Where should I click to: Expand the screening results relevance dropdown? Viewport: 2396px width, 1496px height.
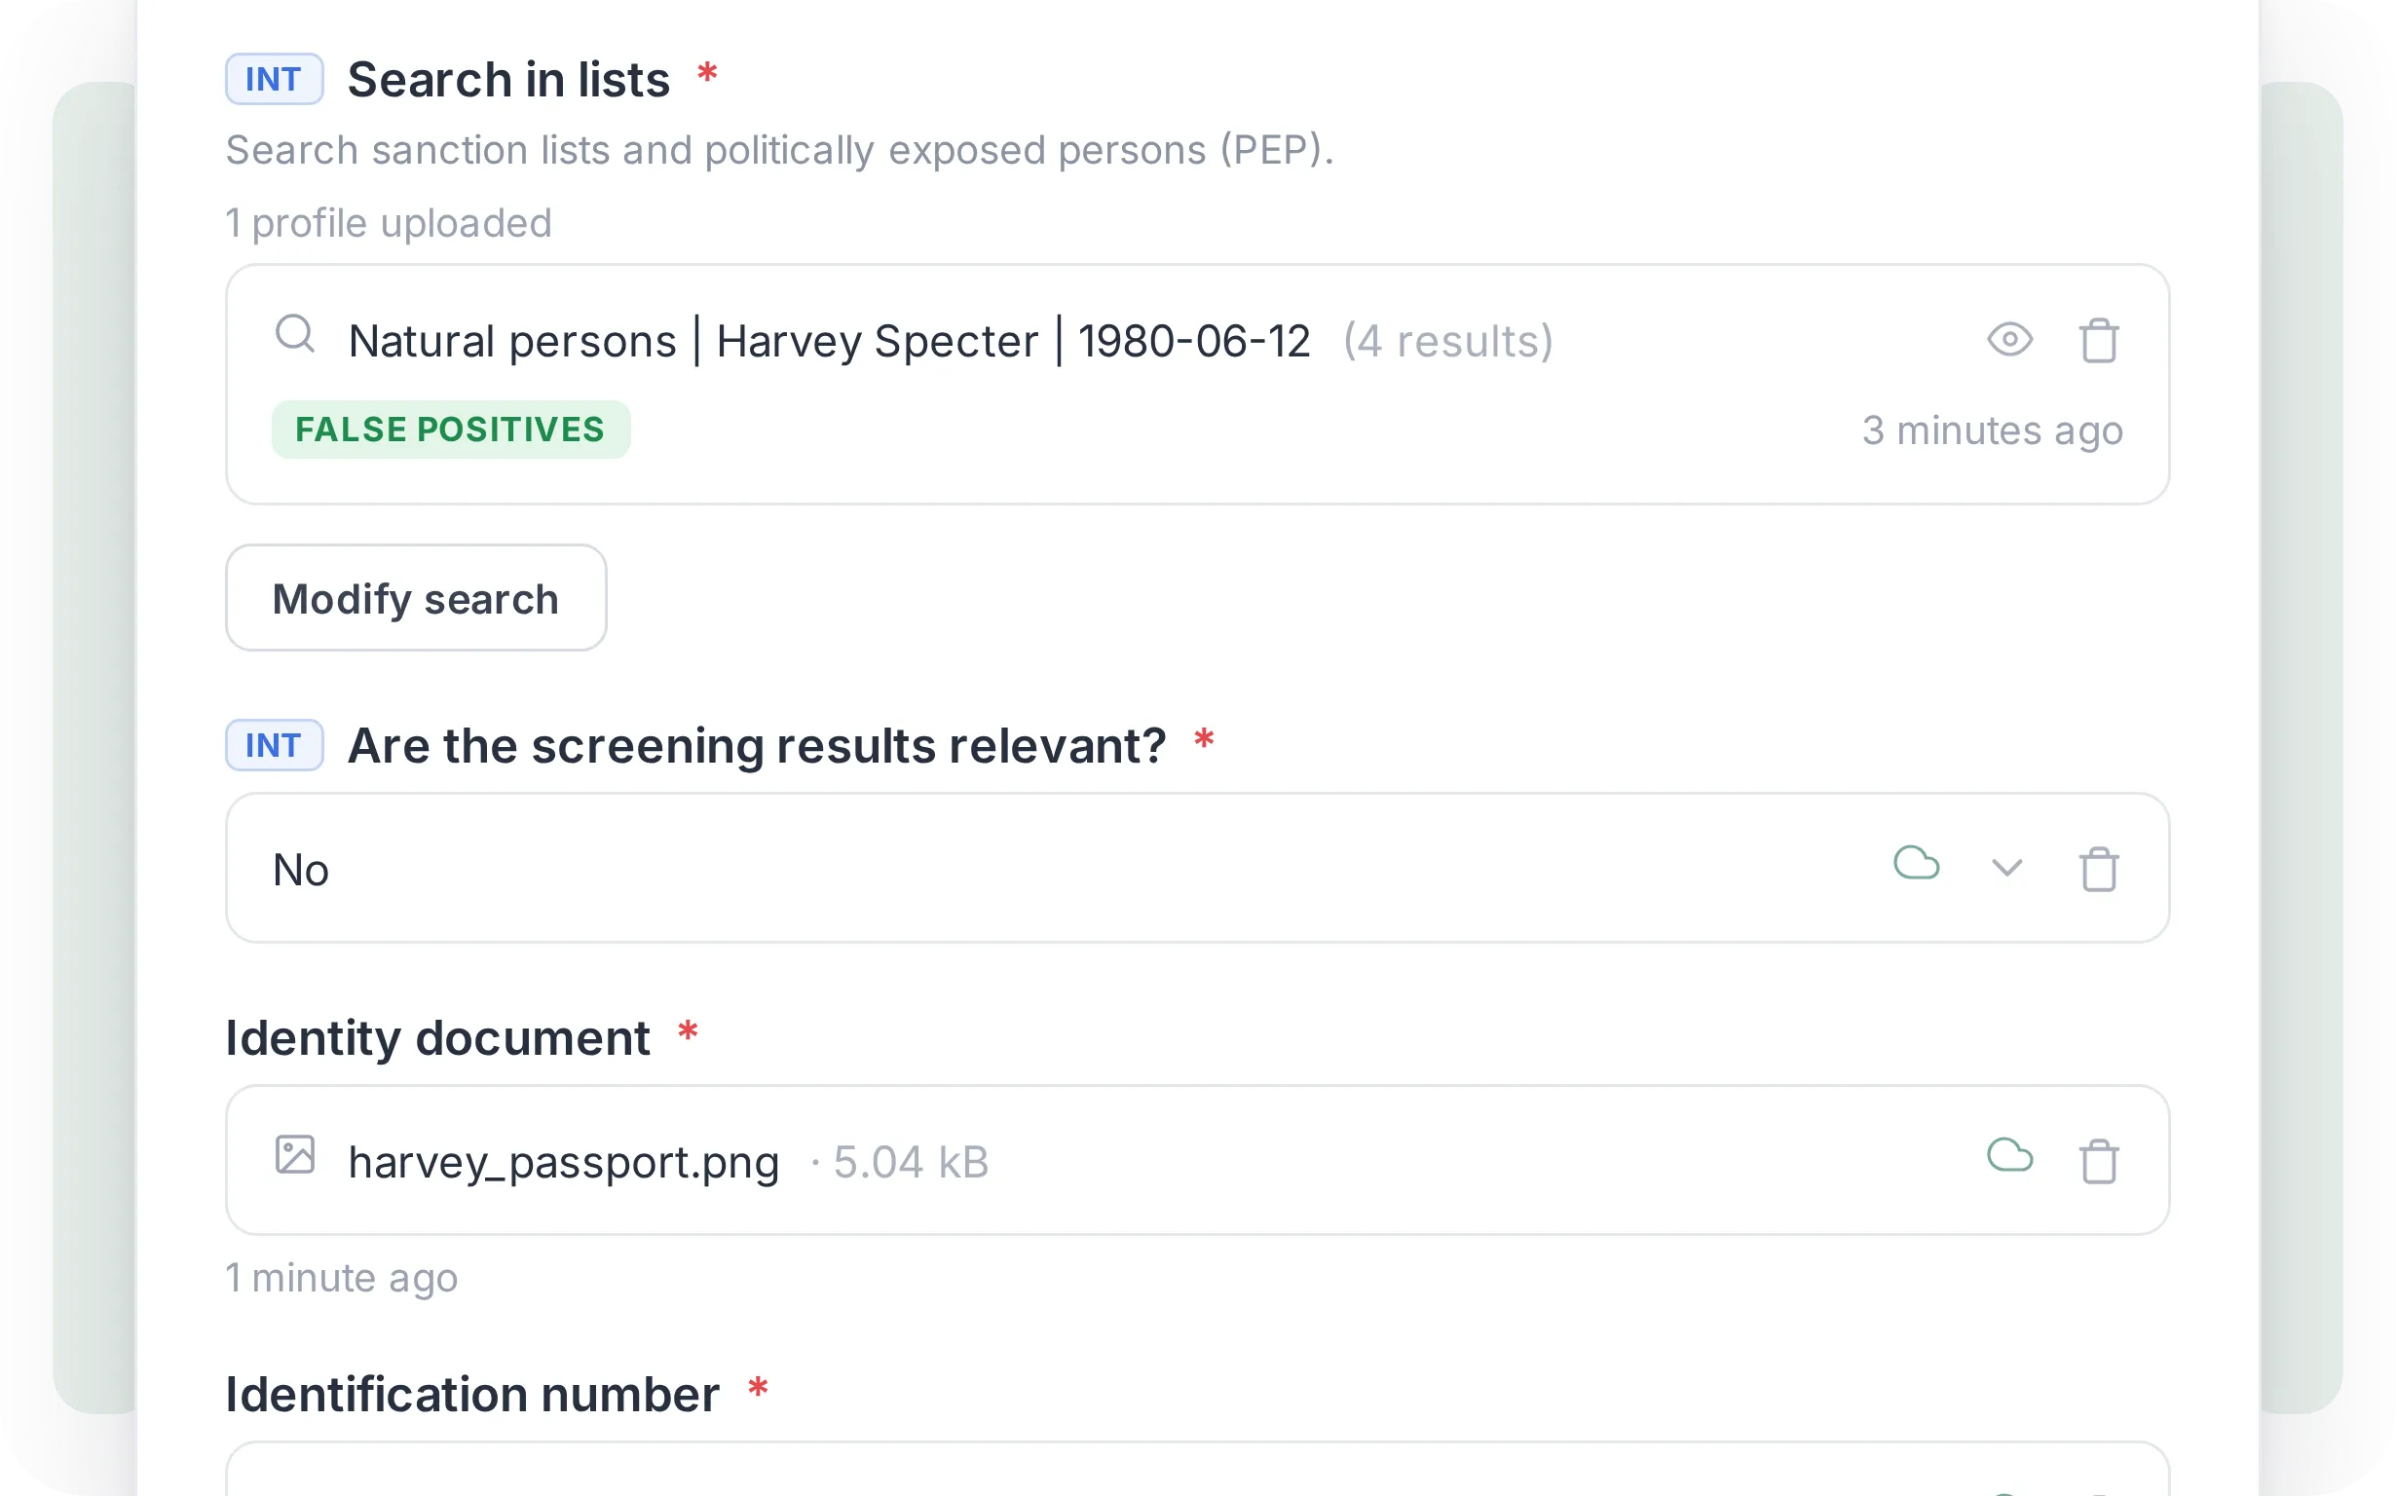click(x=2006, y=868)
